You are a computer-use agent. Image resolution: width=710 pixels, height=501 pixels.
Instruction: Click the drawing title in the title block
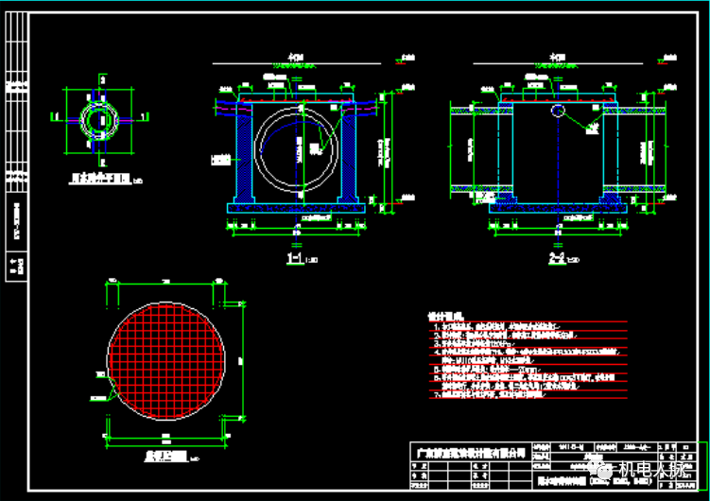coord(596,481)
